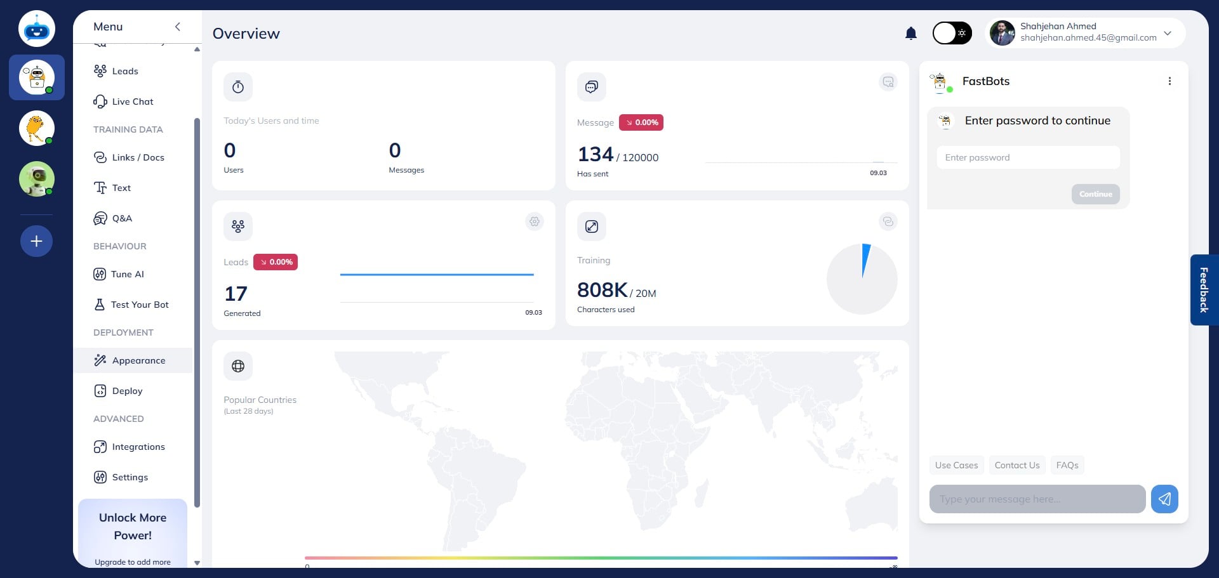Open Tune AI behaviour settings
The image size is (1219, 578).
[x=133, y=274]
